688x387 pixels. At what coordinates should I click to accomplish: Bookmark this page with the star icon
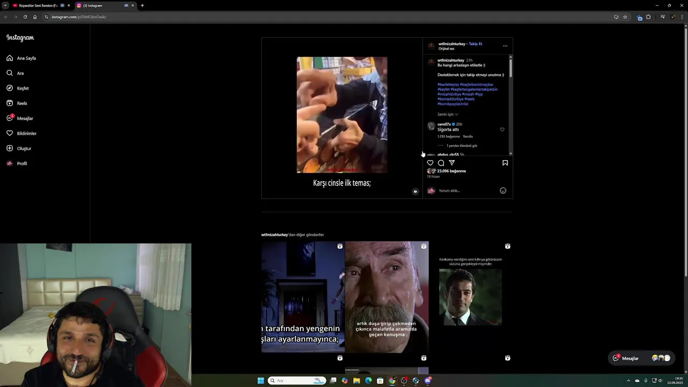[625, 17]
